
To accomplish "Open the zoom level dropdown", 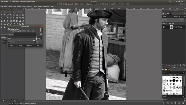I will coord(17,104).
